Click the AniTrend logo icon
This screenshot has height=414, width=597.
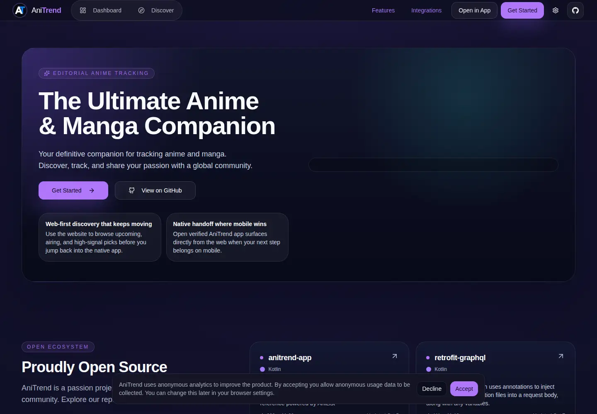coord(20,10)
